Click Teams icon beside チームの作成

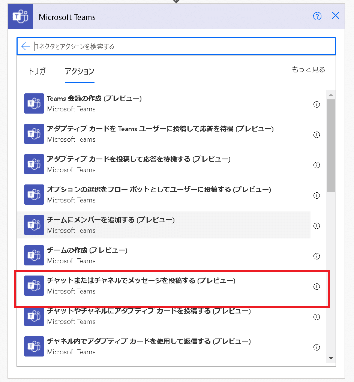click(x=34, y=255)
